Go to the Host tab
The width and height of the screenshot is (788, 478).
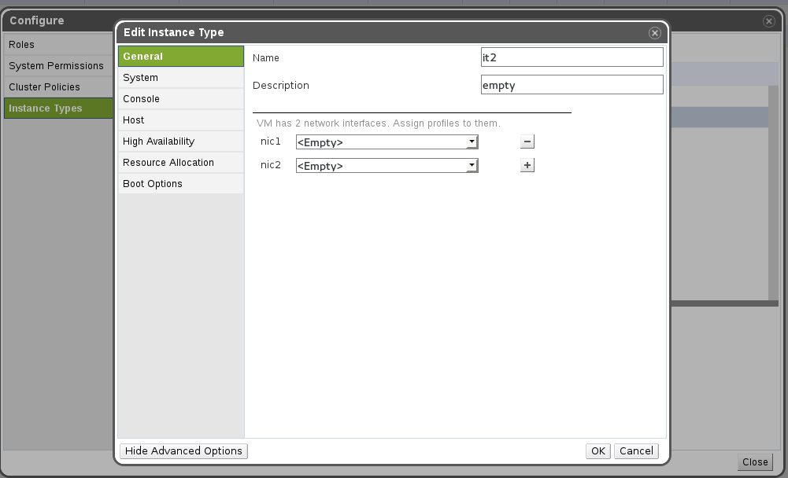[180, 120]
